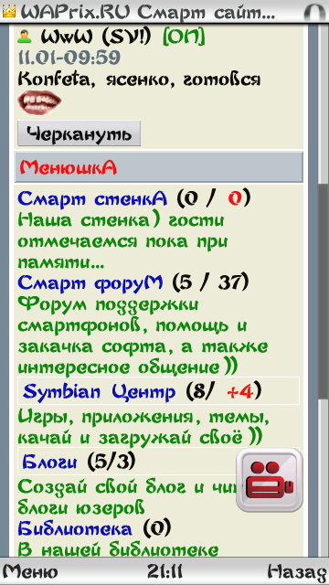Open the Меню softkey

pos(30,571)
